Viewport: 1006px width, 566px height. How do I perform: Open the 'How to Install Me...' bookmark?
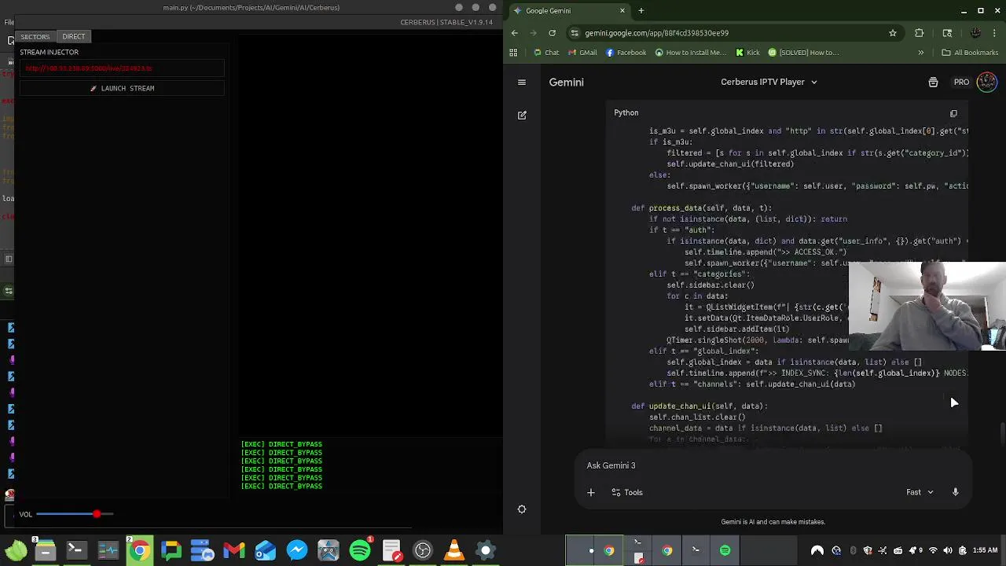tap(691, 53)
